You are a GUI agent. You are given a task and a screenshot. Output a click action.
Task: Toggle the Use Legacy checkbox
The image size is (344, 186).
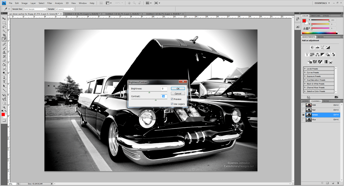point(172,104)
